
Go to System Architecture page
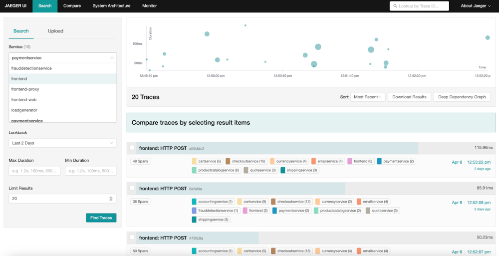[111, 6]
